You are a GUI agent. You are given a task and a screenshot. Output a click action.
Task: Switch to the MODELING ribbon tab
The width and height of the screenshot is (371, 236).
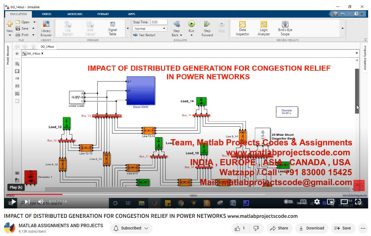75,14
